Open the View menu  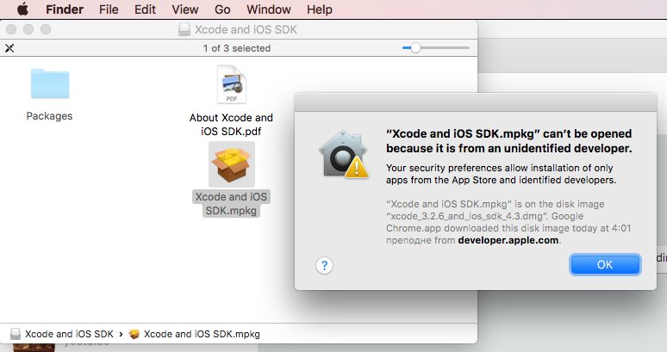[185, 9]
